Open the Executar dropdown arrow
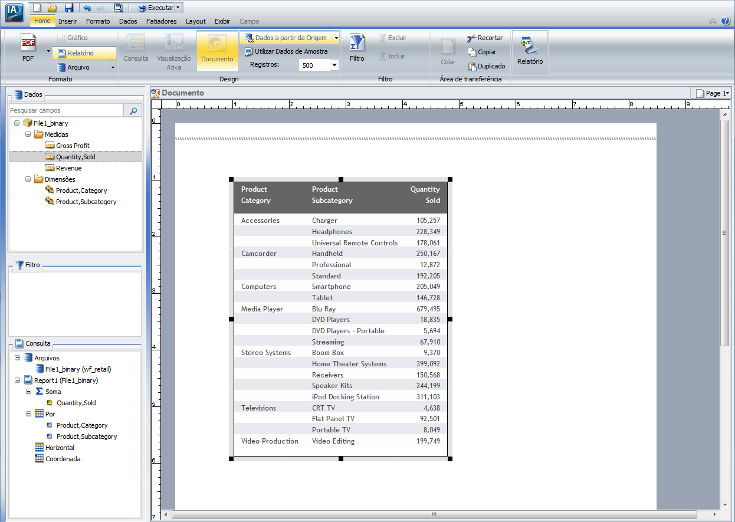The height and width of the screenshot is (522, 735). point(179,8)
